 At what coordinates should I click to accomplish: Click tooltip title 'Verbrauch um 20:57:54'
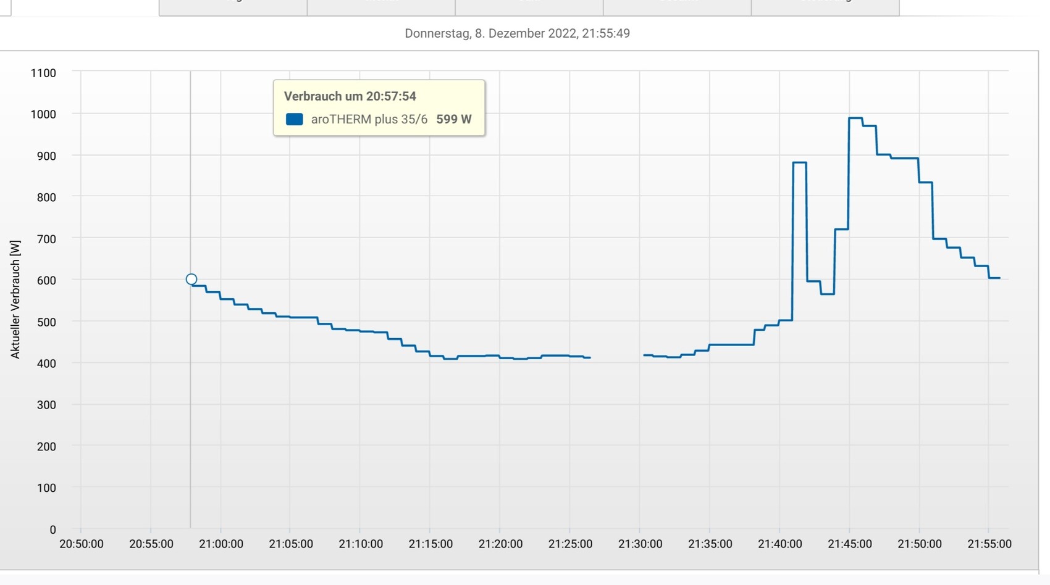(x=350, y=96)
